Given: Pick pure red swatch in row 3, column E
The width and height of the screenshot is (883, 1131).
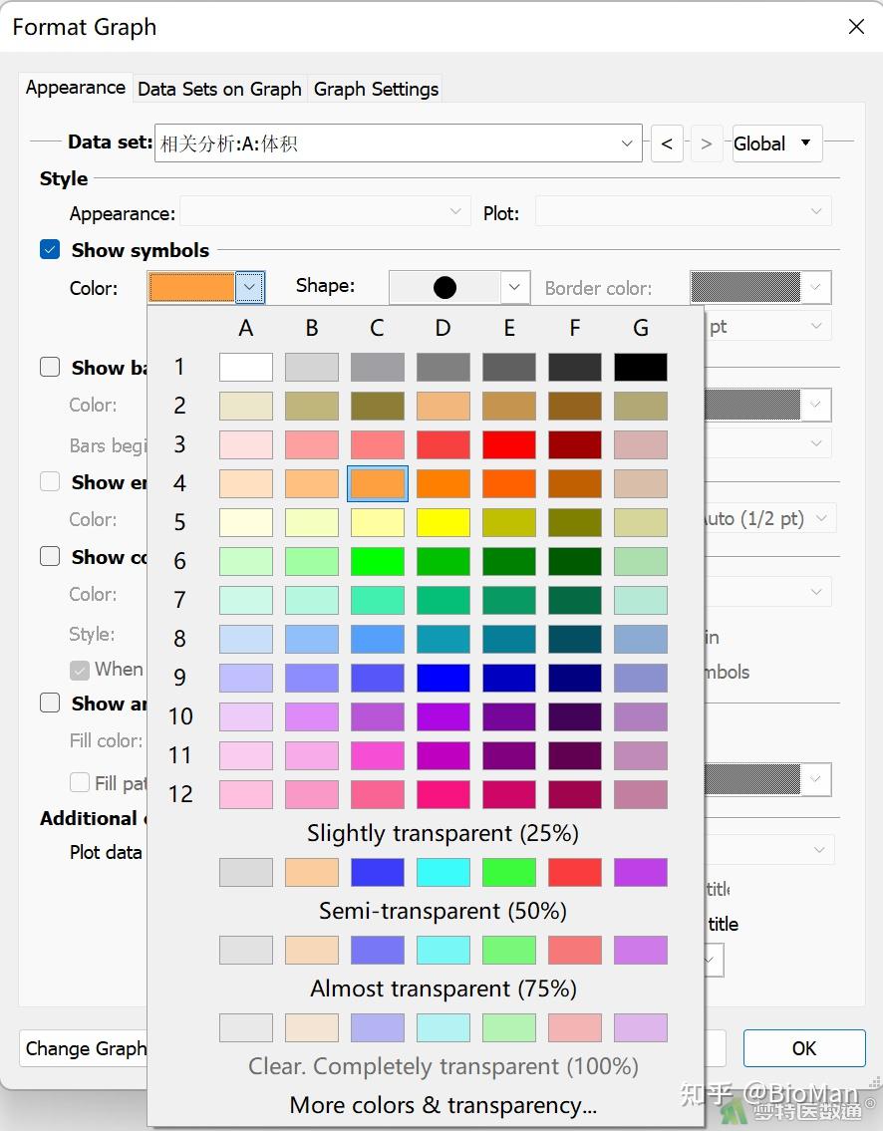Looking at the screenshot, I should [508, 444].
